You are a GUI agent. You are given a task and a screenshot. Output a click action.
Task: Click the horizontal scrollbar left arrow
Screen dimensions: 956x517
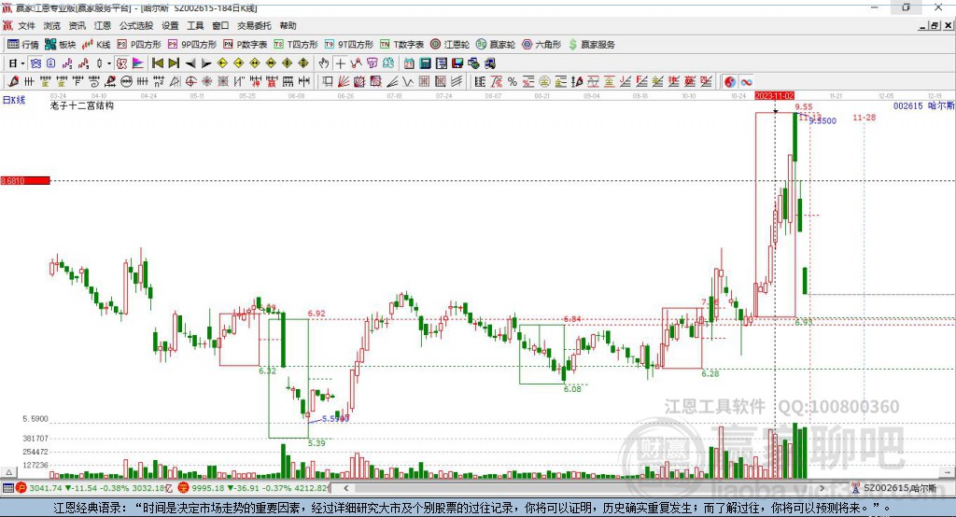(346, 488)
